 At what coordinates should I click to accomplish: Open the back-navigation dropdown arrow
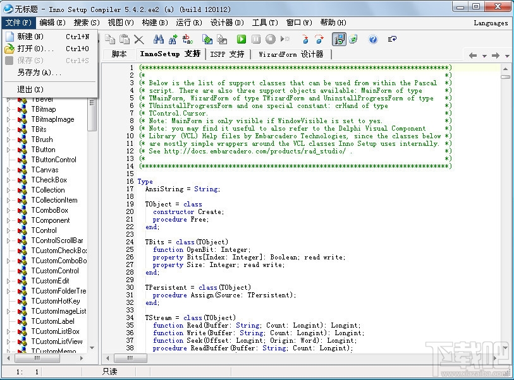(x=484, y=56)
